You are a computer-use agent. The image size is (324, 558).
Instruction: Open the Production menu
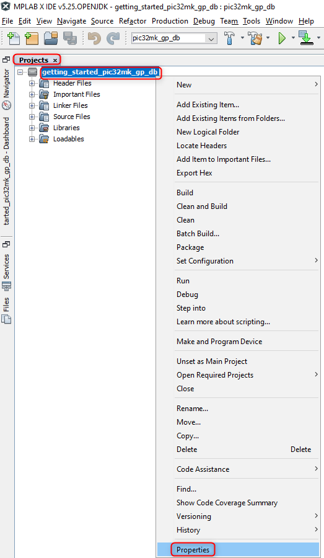click(170, 21)
